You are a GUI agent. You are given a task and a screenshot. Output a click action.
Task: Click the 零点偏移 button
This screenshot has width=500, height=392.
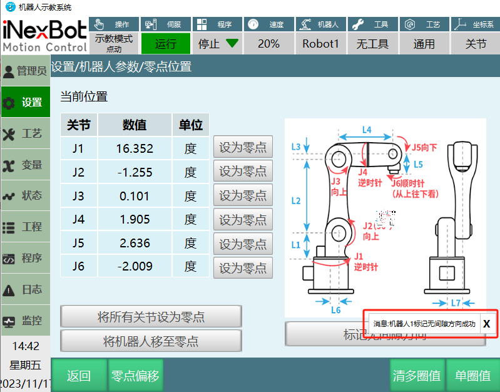coord(136,376)
